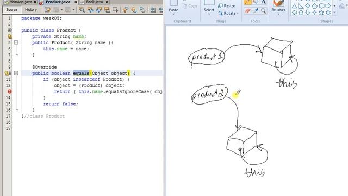Image resolution: width=348 pixels, height=196 pixels.
Task: Select the Right arrow shape
Action: (x=328, y=6)
